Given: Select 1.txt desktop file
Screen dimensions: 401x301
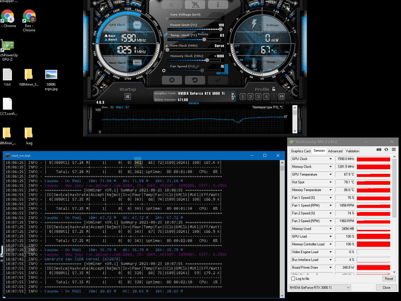Looking at the screenshot, I should point(7,77).
